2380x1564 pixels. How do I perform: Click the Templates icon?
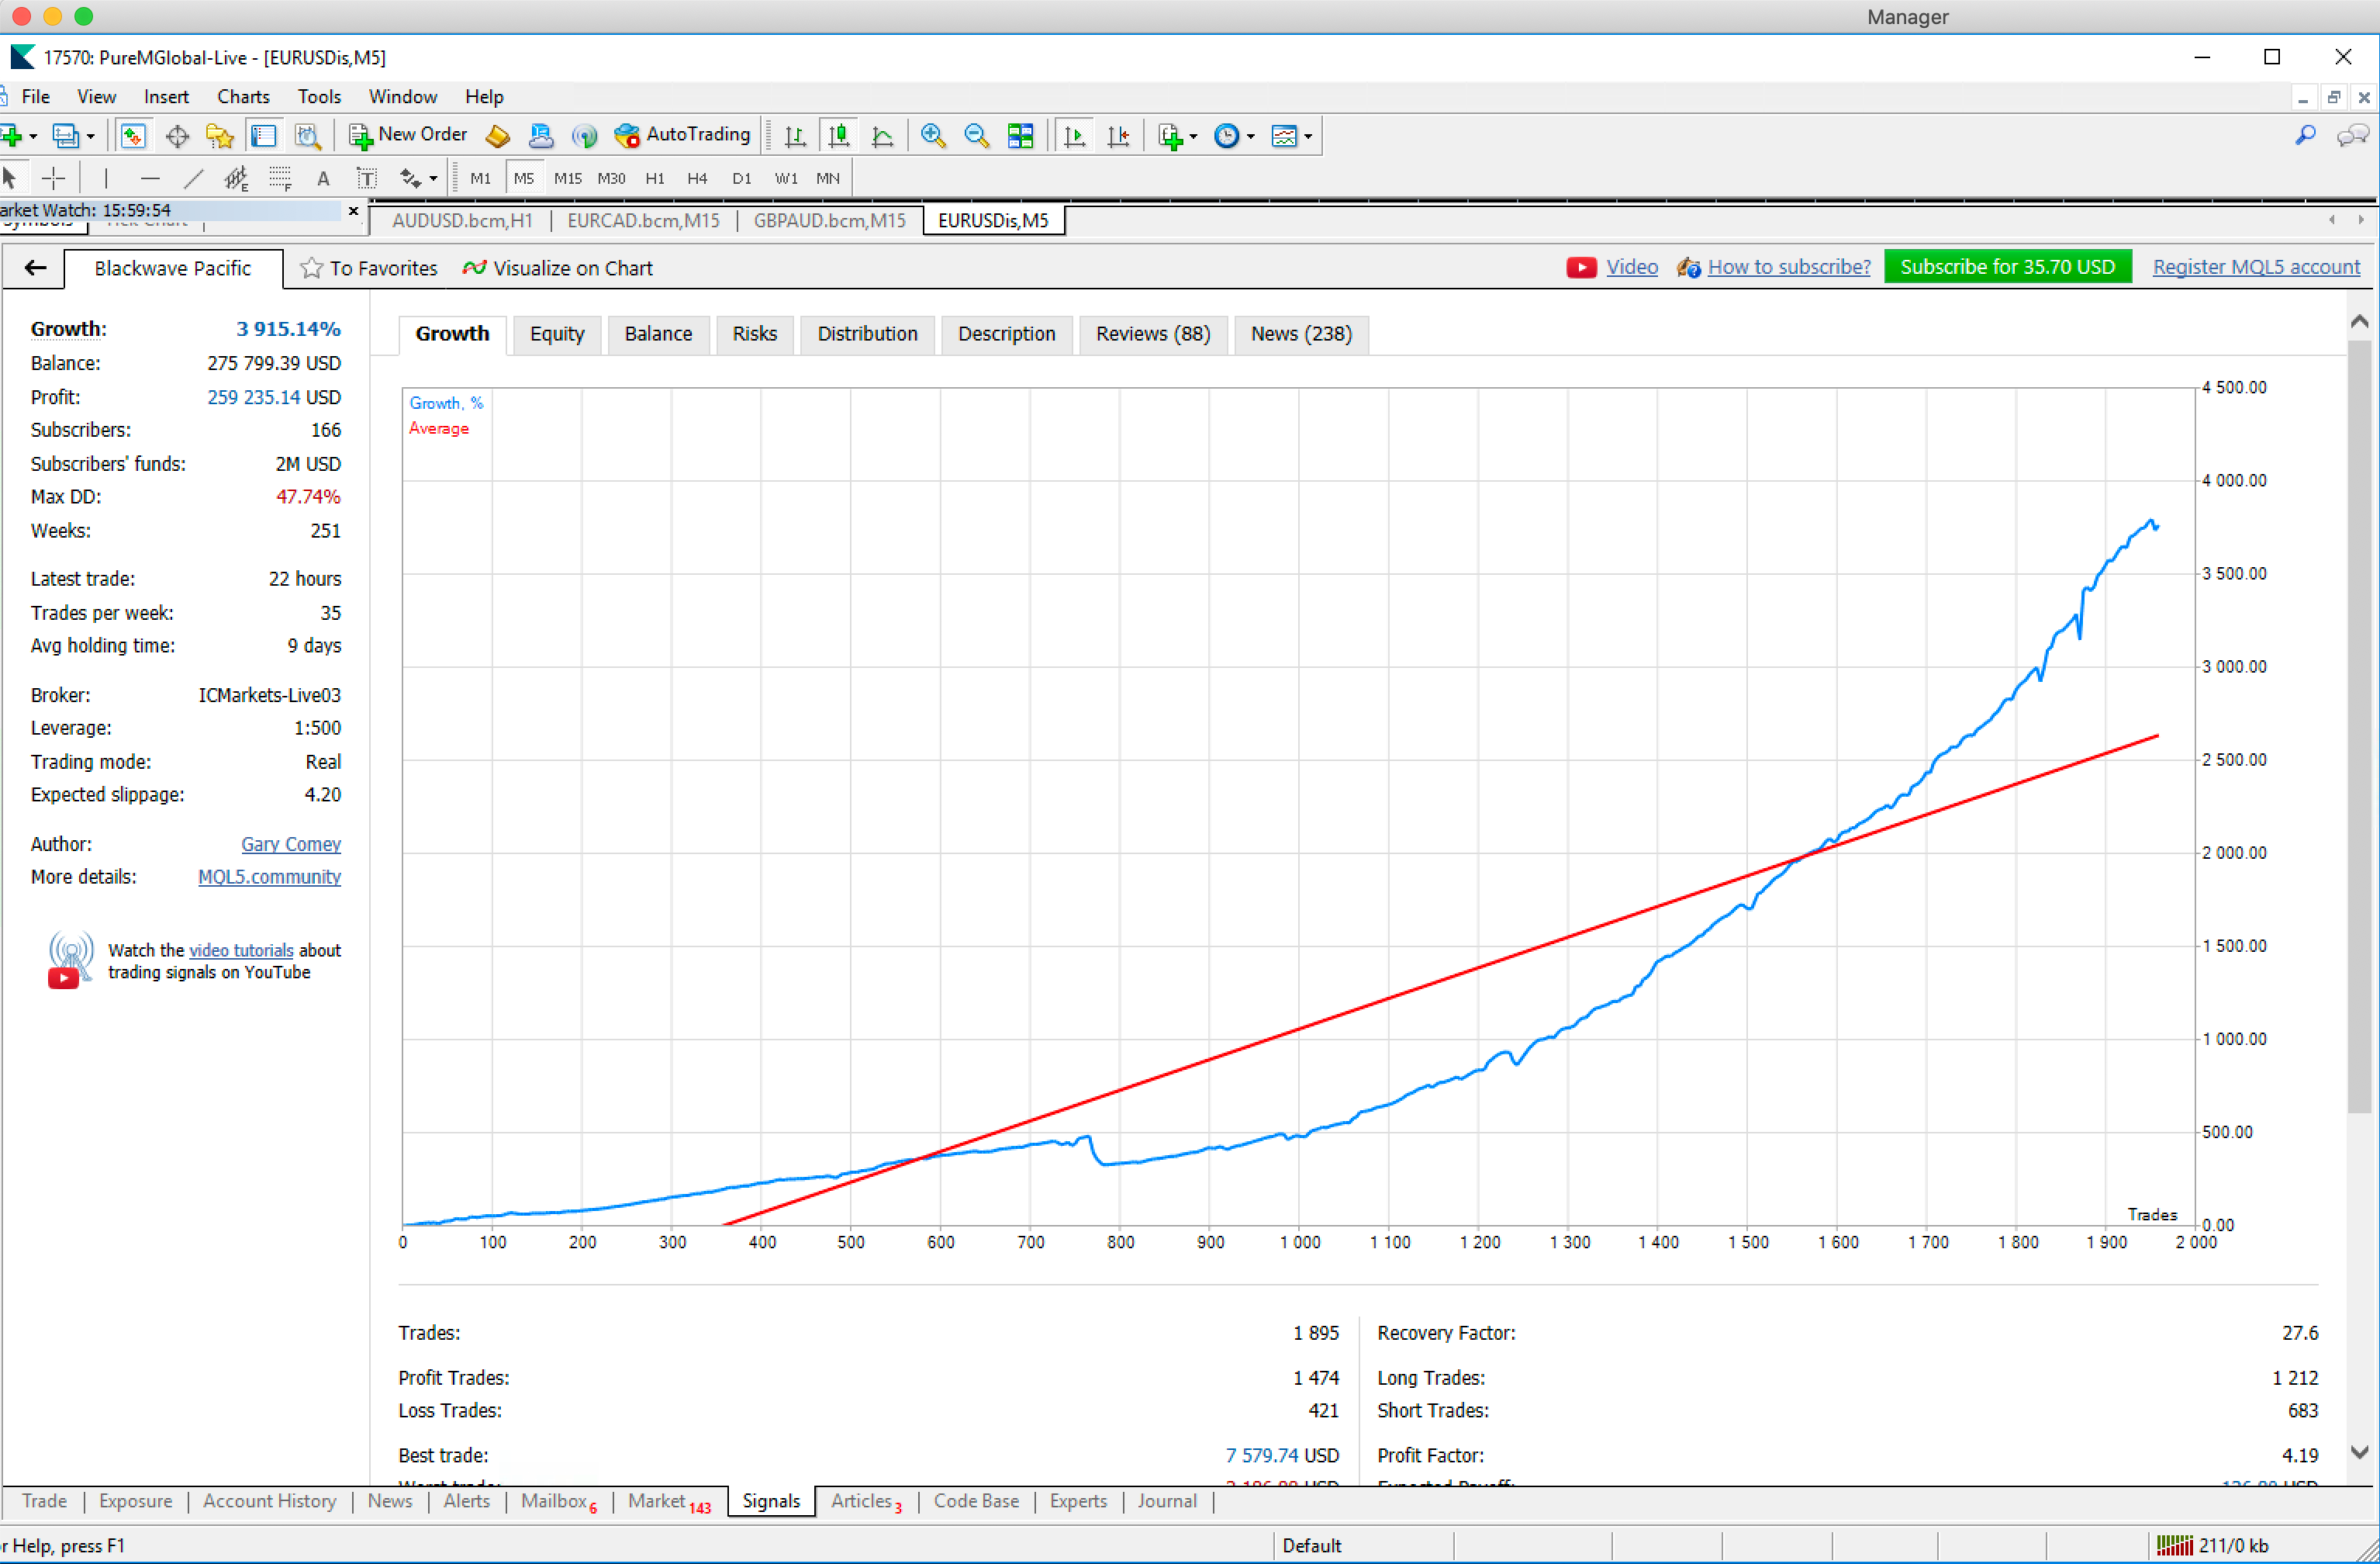(1284, 136)
